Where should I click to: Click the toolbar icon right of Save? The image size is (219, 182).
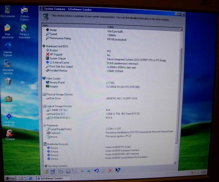[75, 171]
